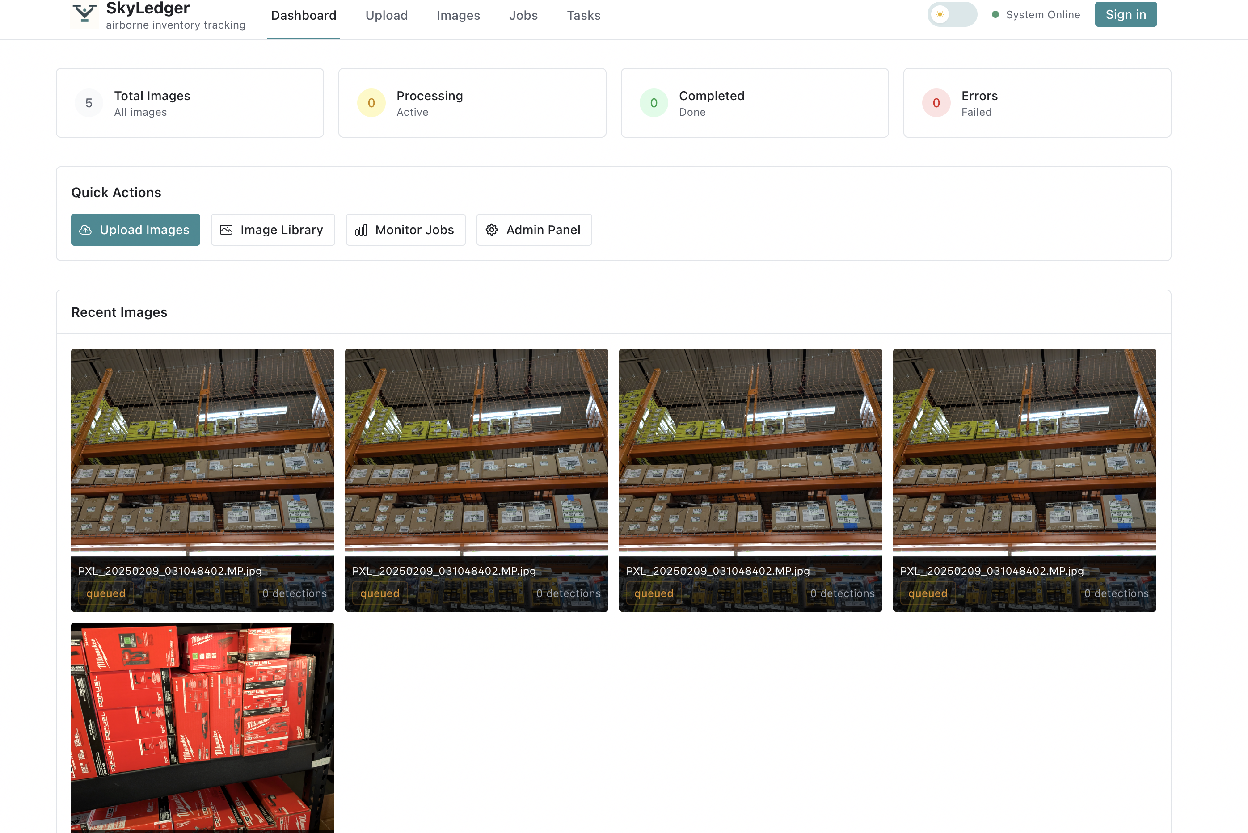Viewport: 1248px width, 833px height.
Task: Open the Upload tab
Action: click(x=386, y=15)
